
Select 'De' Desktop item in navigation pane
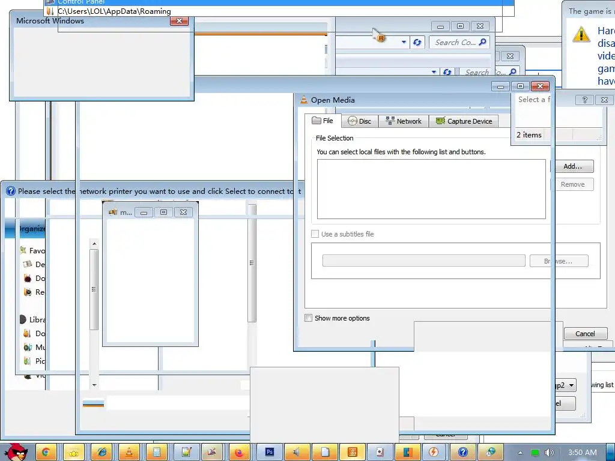click(x=34, y=264)
